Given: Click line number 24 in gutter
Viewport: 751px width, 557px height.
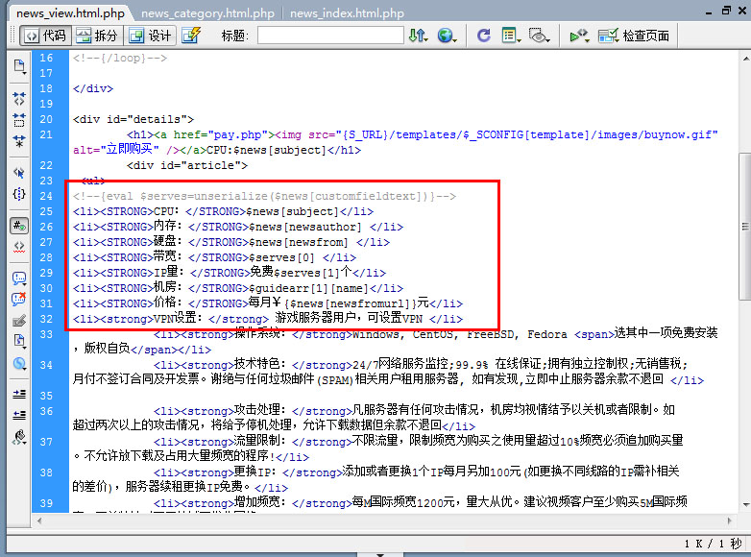Looking at the screenshot, I should (46, 196).
